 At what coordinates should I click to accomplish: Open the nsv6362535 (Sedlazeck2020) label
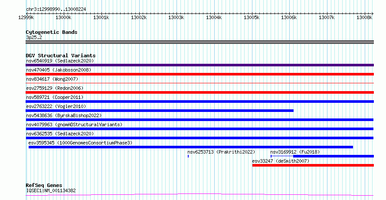point(60,134)
